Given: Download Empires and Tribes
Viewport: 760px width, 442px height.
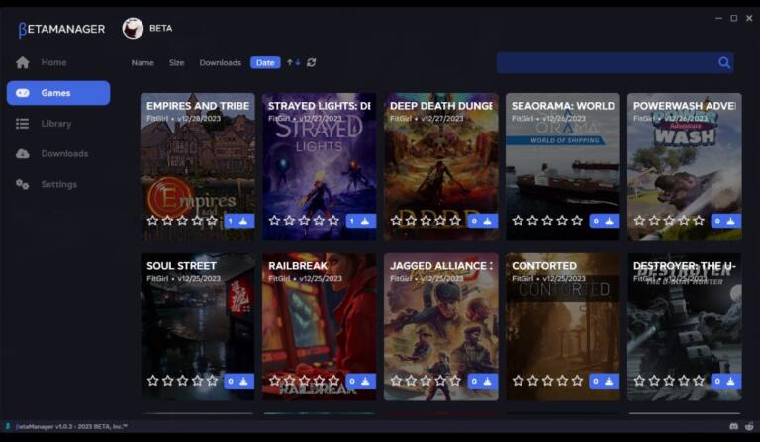Looking at the screenshot, I should [238, 221].
